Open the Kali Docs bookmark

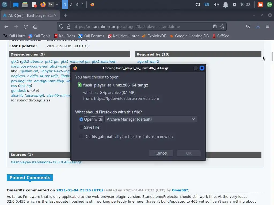click(x=64, y=36)
